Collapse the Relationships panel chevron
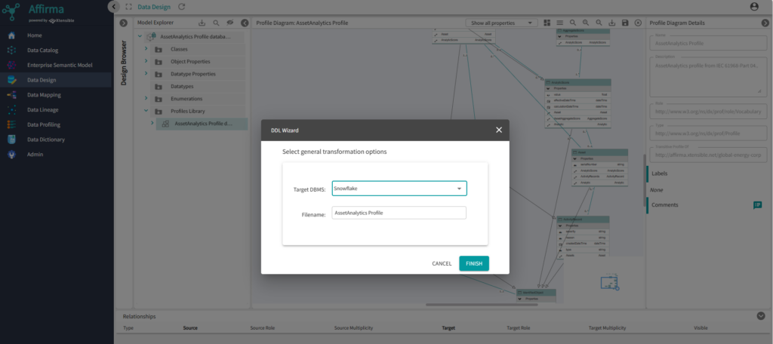Image resolution: width=773 pixels, height=344 pixels. [760, 316]
